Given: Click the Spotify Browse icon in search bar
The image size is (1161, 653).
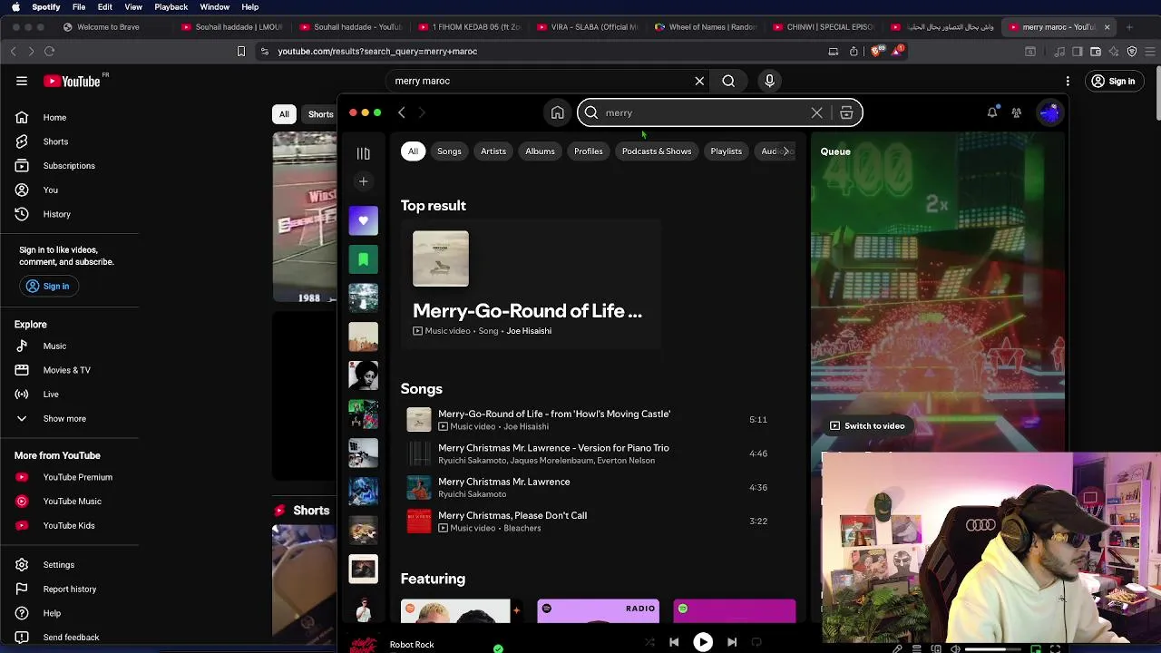Looking at the screenshot, I should click(x=846, y=112).
